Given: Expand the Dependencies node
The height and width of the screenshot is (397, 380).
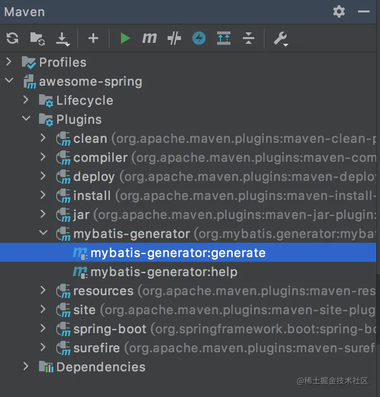Looking at the screenshot, I should point(26,367).
